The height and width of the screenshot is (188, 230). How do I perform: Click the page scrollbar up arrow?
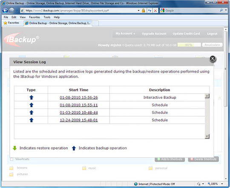[226, 29]
